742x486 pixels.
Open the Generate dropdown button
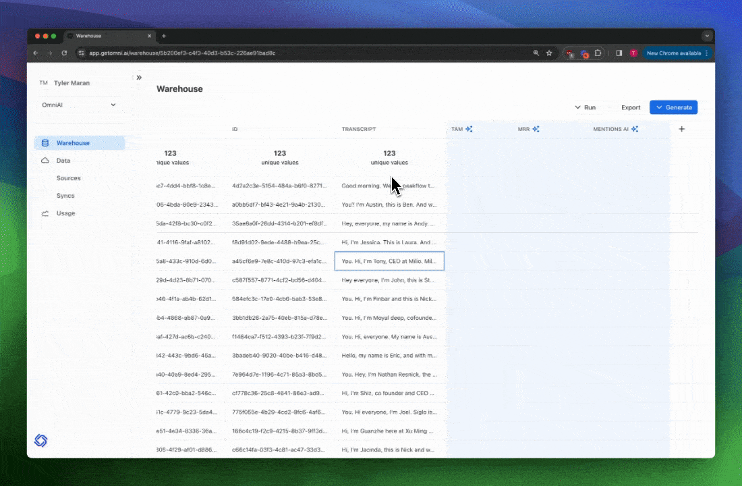(673, 107)
